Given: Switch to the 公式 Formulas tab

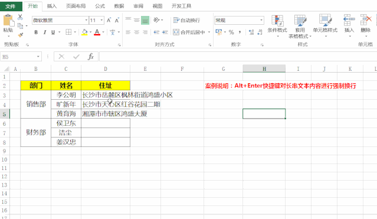Looking at the screenshot, I should tap(100, 6).
